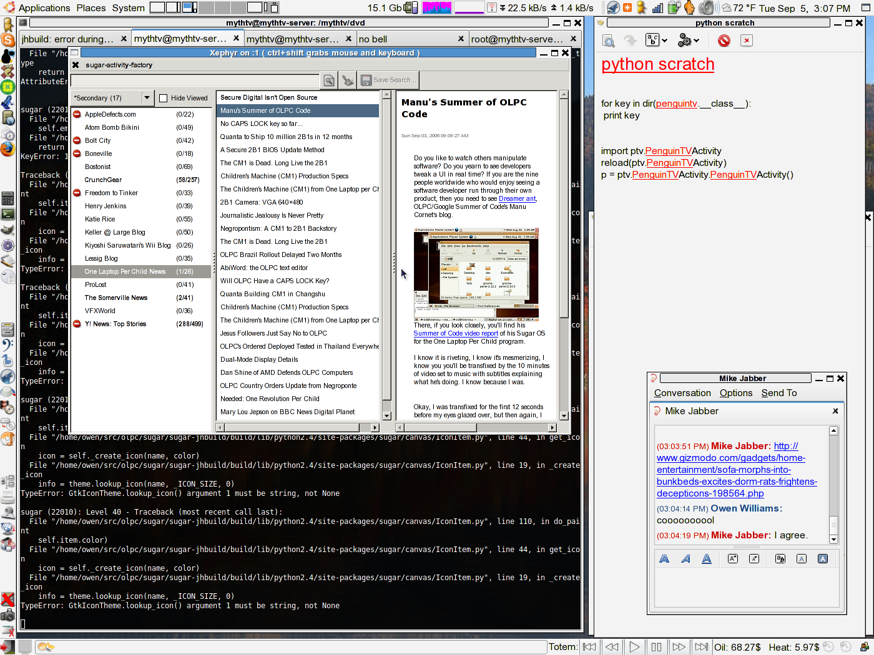This screenshot has width=874, height=655.
Task: Select the Y! News: Top Stories feed
Action: [141, 324]
